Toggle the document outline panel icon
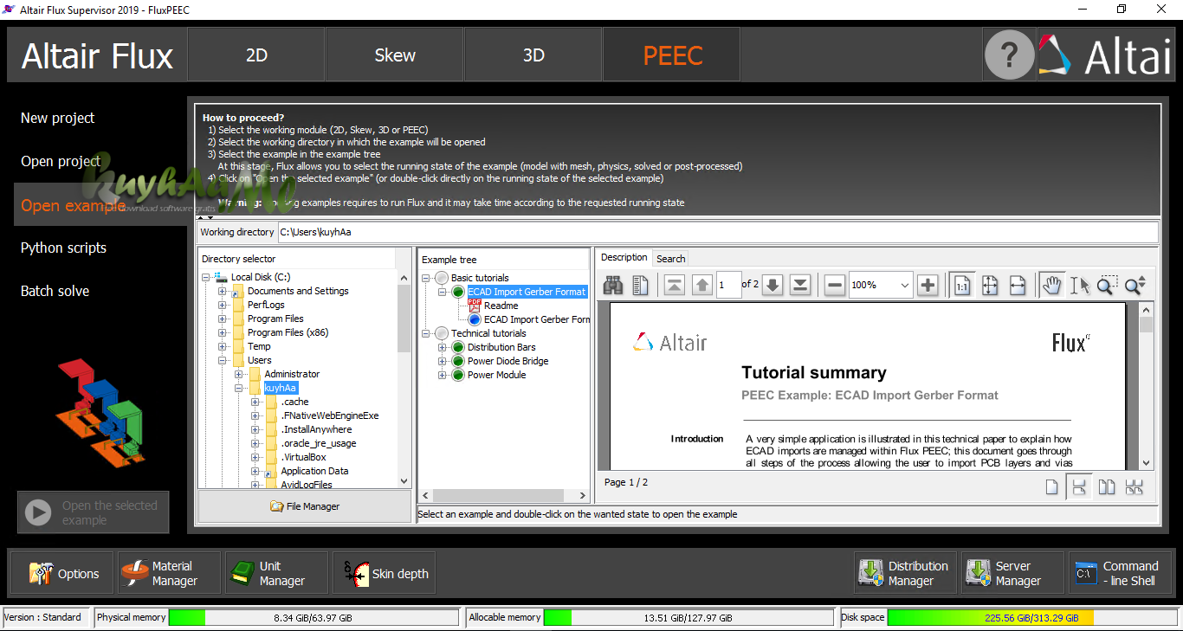Screen dimensions: 1183x631 pyautogui.click(x=641, y=285)
